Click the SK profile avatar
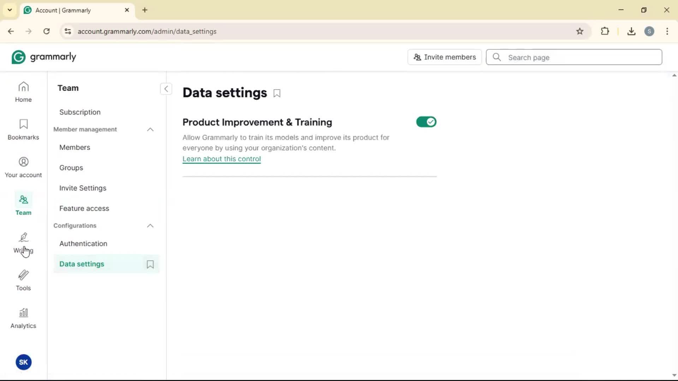 pos(23,362)
